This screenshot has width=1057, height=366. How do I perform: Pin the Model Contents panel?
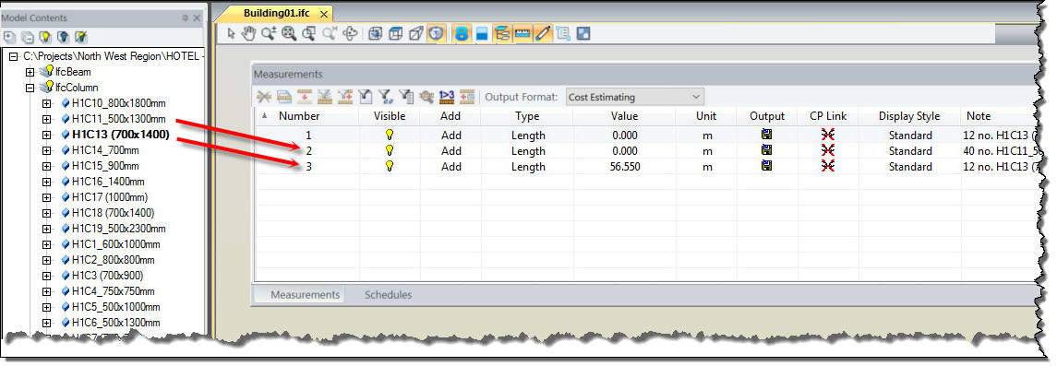186,18
